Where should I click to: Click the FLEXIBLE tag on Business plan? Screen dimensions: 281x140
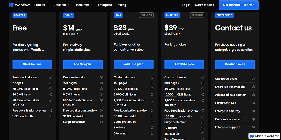coord(197,15)
